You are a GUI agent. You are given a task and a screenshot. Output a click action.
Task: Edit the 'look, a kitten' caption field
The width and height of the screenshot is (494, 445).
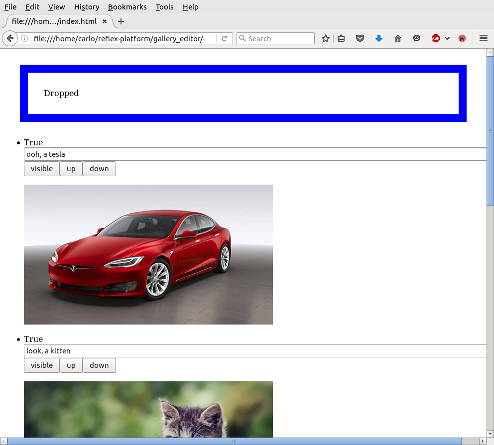(x=255, y=350)
